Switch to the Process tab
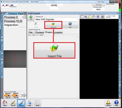Screen dimensions: 122x108 40,32
